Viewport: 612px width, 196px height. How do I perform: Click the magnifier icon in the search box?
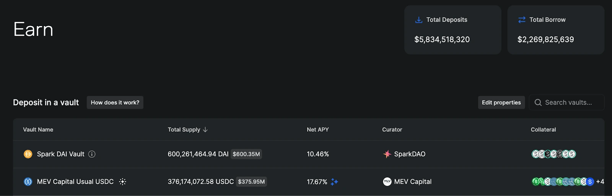coord(538,103)
